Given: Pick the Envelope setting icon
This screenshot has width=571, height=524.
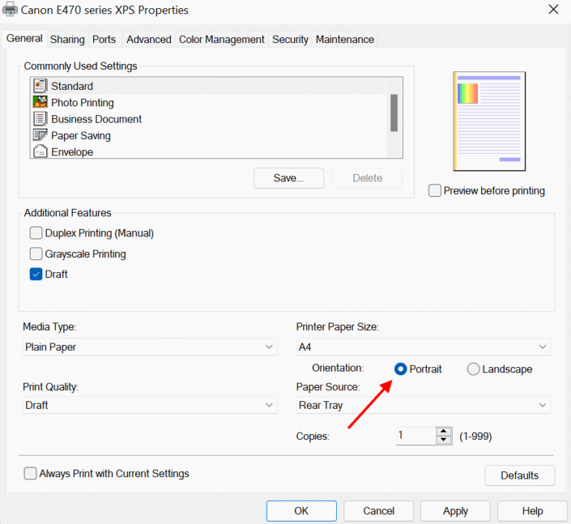Looking at the screenshot, I should (40, 152).
